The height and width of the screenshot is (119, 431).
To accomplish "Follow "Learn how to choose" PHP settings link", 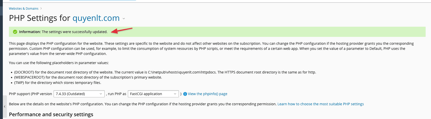I will (321, 104).
